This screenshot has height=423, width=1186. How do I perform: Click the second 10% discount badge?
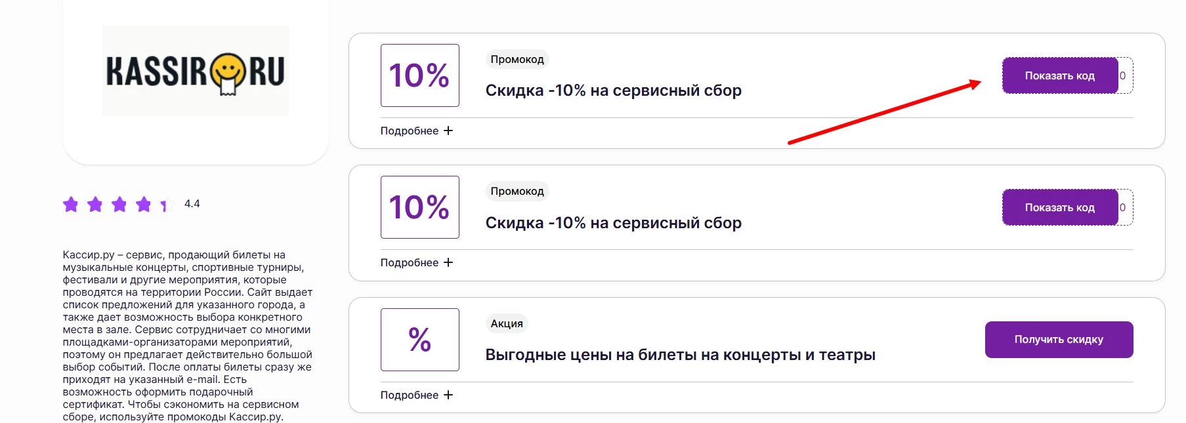coord(419,207)
